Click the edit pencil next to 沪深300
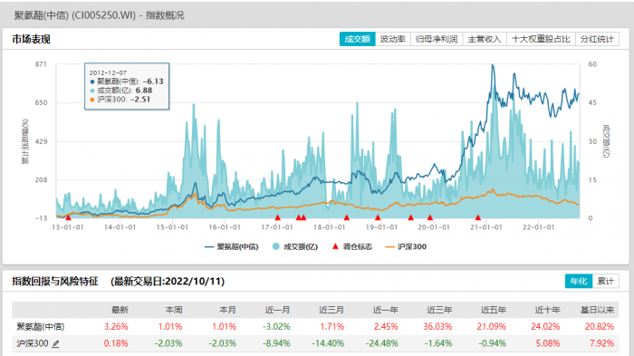The width and height of the screenshot is (634, 356). click(x=56, y=344)
